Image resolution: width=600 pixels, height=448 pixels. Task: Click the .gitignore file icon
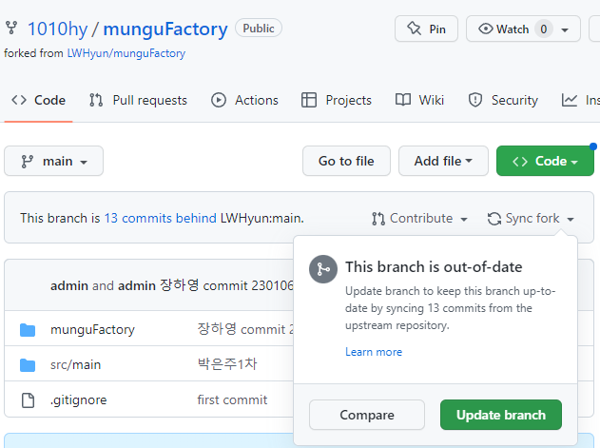pos(28,400)
